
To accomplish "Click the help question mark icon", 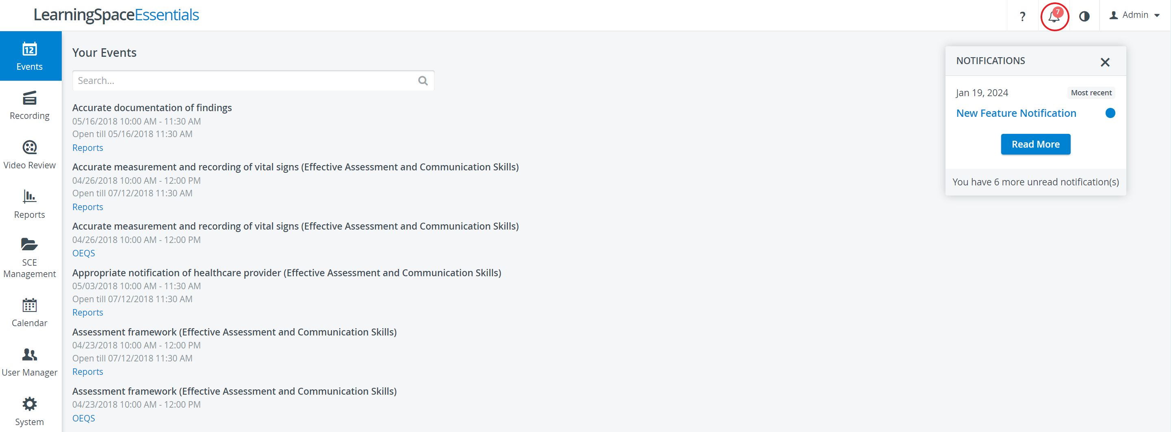I will pyautogui.click(x=1022, y=16).
